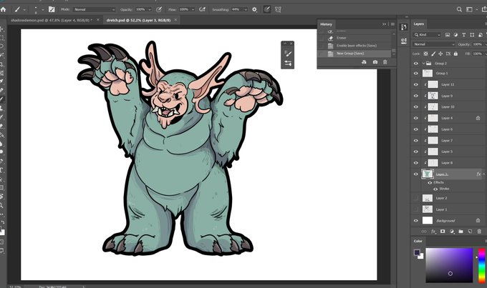The image size is (487, 288).
Task: Open the fx layer style icon
Action: click(x=433, y=232)
